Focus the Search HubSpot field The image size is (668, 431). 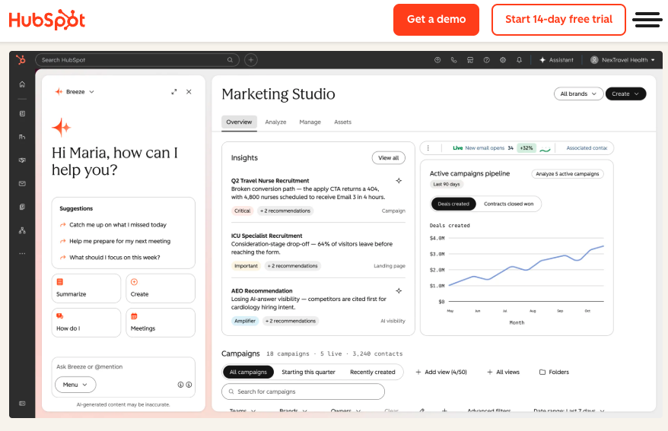137,60
